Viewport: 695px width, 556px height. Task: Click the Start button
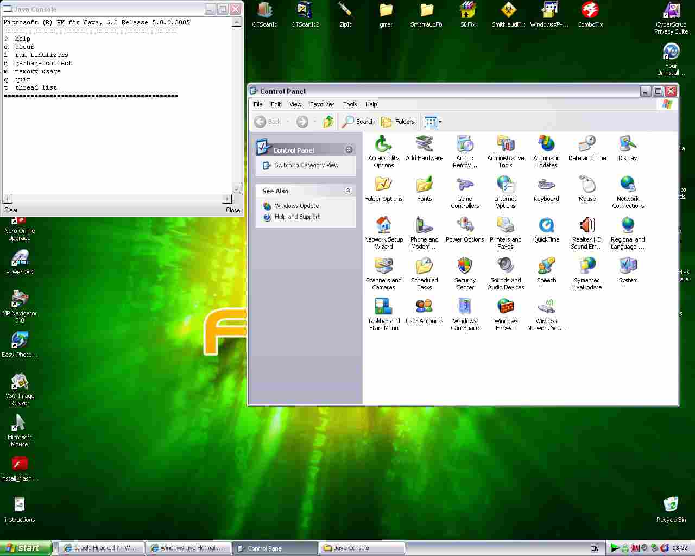(x=26, y=548)
